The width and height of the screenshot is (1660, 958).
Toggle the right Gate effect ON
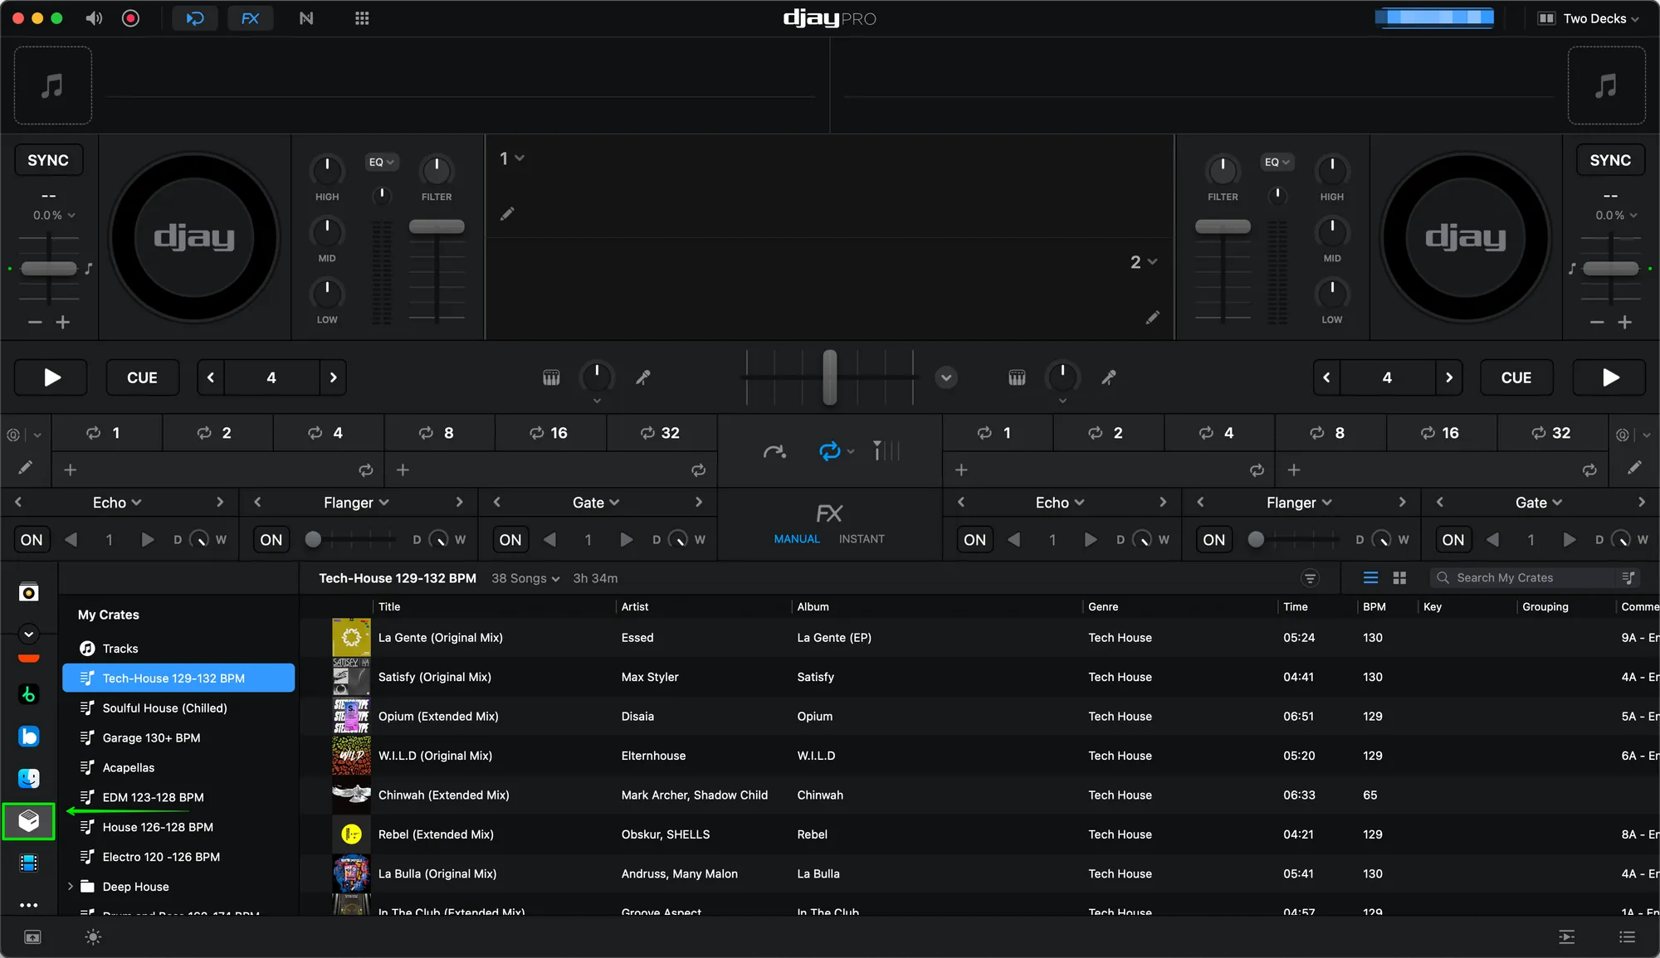point(1452,539)
